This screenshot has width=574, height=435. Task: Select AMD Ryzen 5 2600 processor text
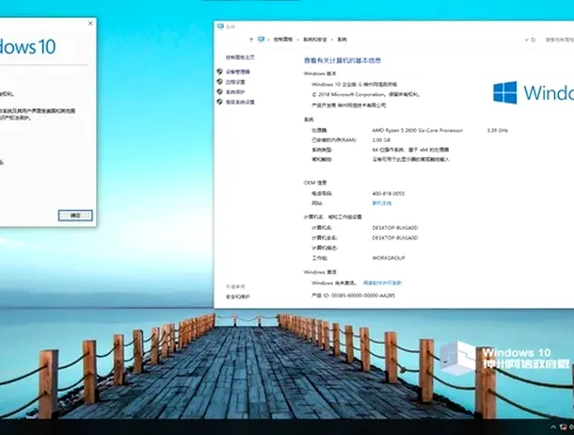pos(417,130)
